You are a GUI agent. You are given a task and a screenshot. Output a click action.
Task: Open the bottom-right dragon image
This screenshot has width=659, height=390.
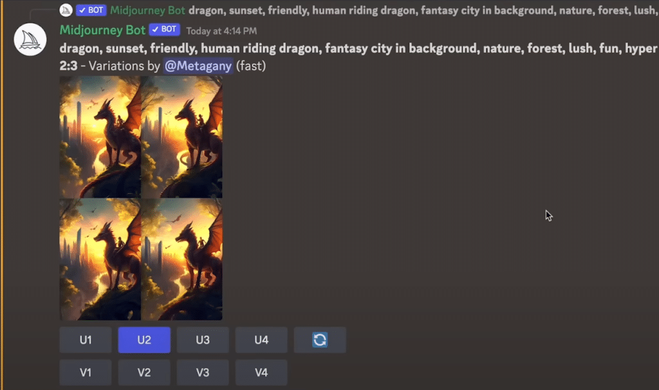click(x=181, y=259)
